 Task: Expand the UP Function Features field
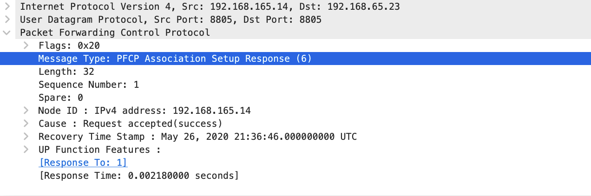point(26,150)
